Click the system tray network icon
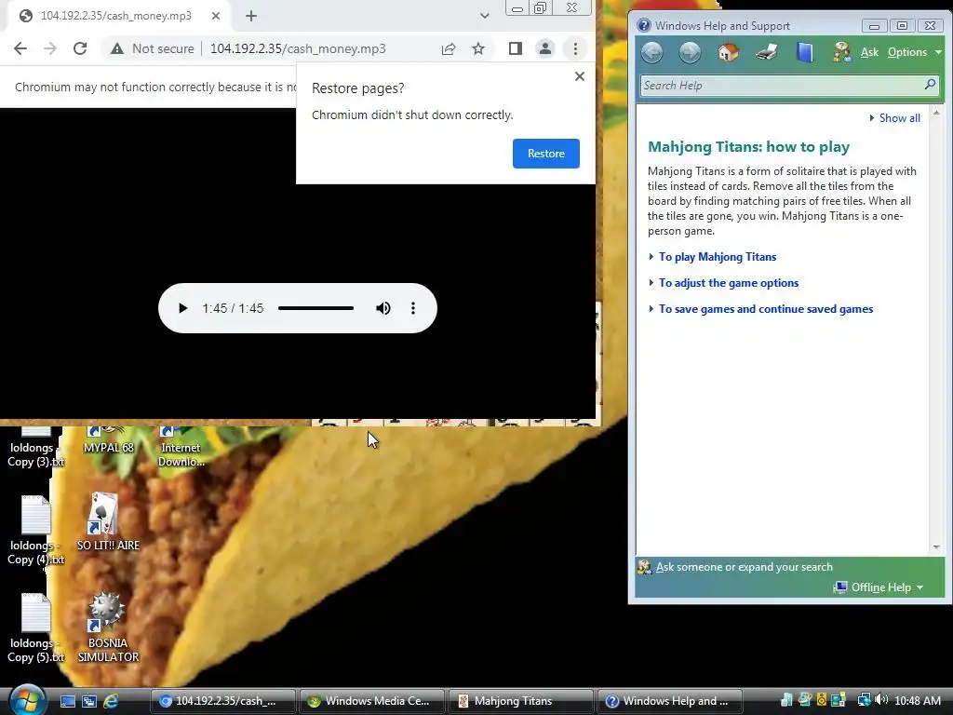953x715 pixels. point(864,700)
